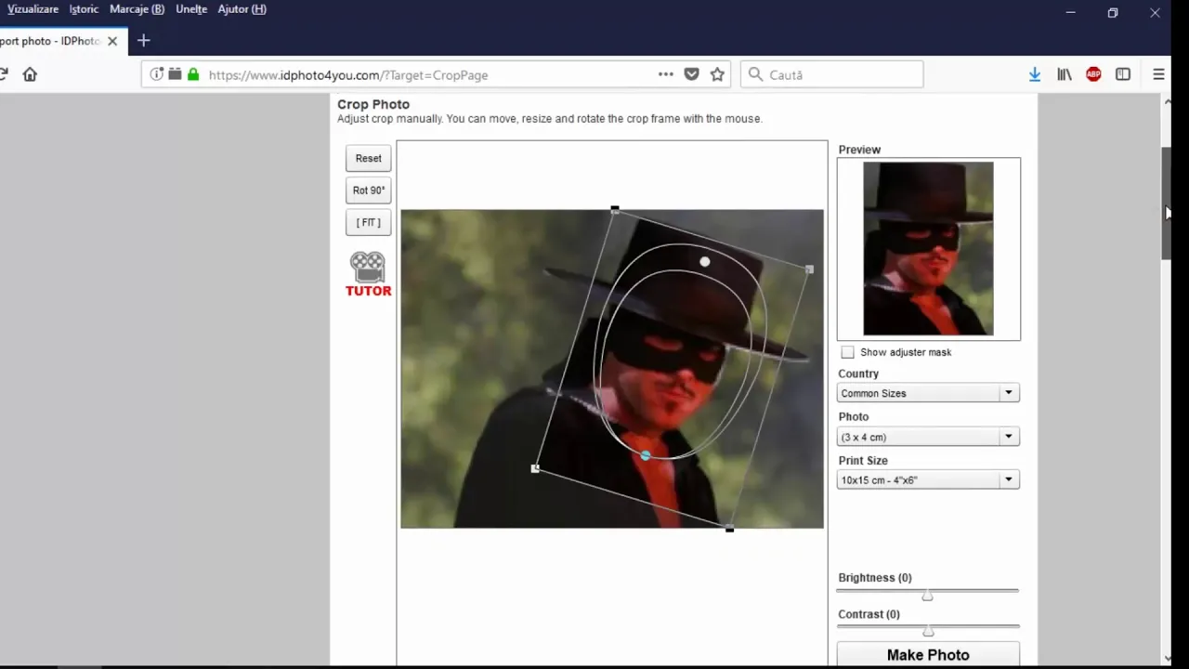The image size is (1189, 669).
Task: Click the Brightness slider handle
Action: (x=927, y=595)
